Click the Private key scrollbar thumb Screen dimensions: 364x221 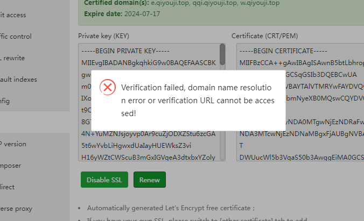222,54
